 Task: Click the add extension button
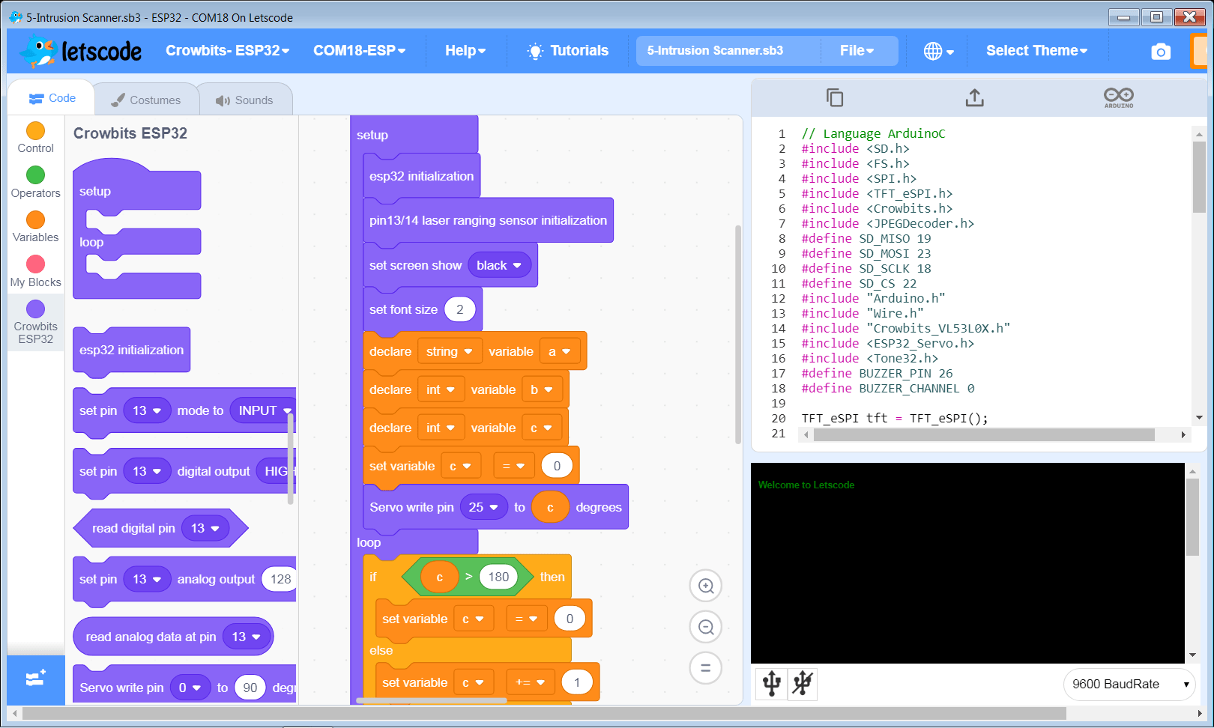[36, 679]
